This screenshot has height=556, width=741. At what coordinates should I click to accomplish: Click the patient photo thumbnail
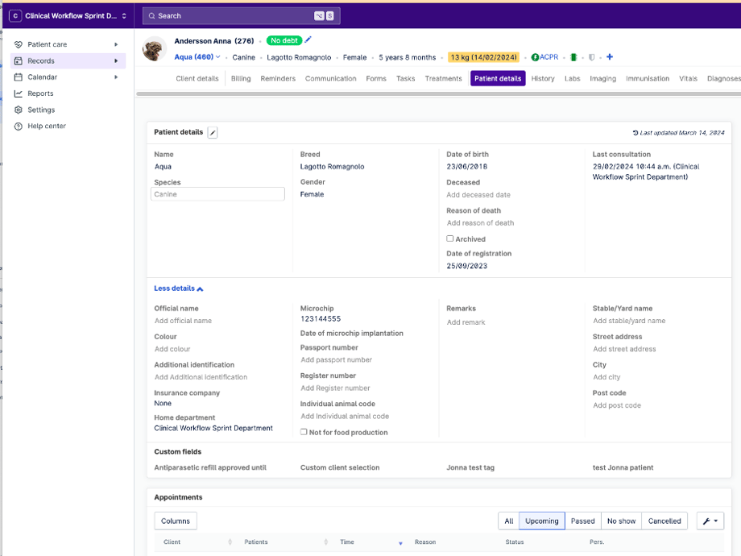coord(155,49)
